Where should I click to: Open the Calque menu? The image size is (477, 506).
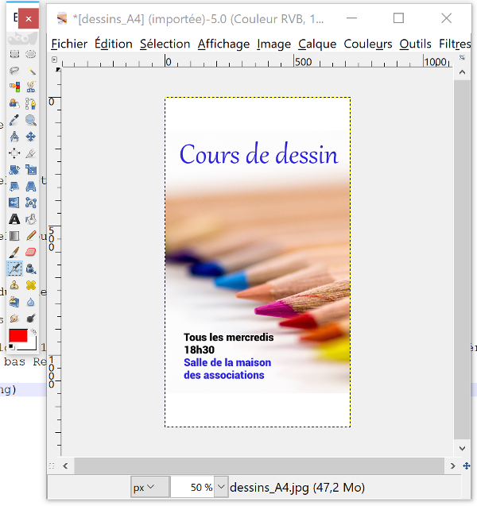[317, 44]
